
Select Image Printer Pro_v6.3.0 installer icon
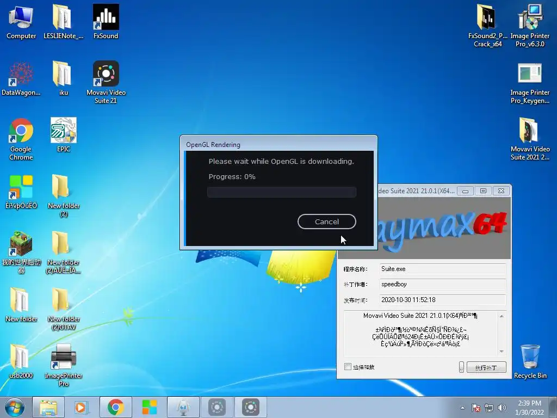530,26
